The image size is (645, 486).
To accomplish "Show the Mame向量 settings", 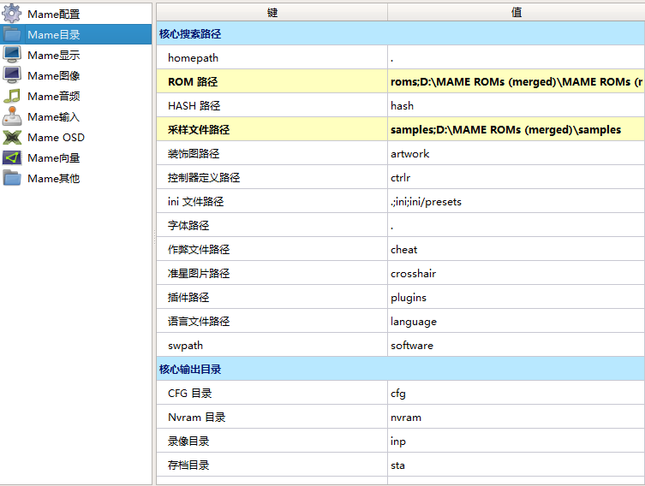I will pos(53,157).
